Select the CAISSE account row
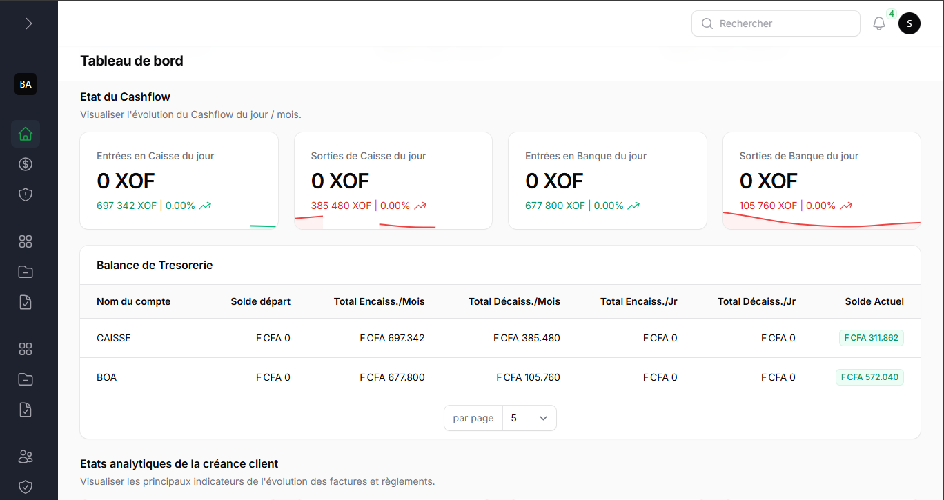 114,338
